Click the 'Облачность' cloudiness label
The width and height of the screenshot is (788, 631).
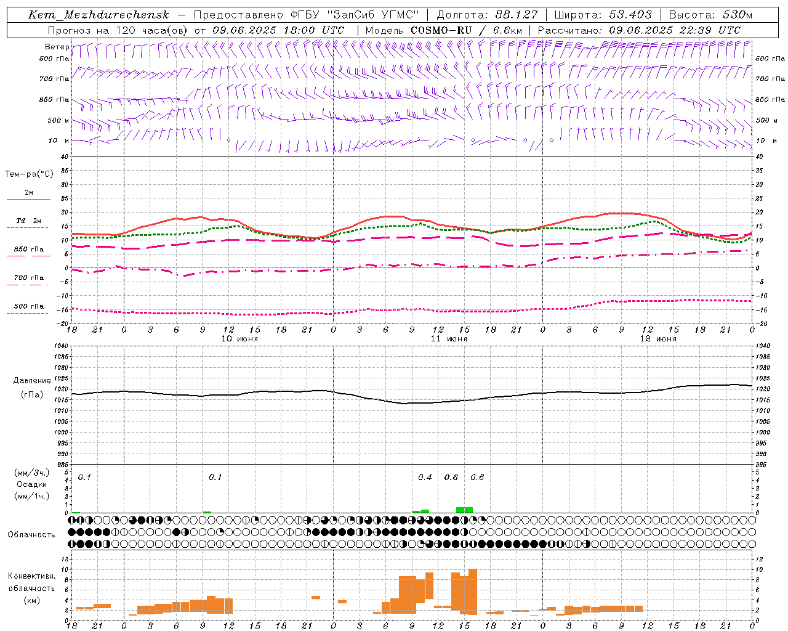(31, 534)
